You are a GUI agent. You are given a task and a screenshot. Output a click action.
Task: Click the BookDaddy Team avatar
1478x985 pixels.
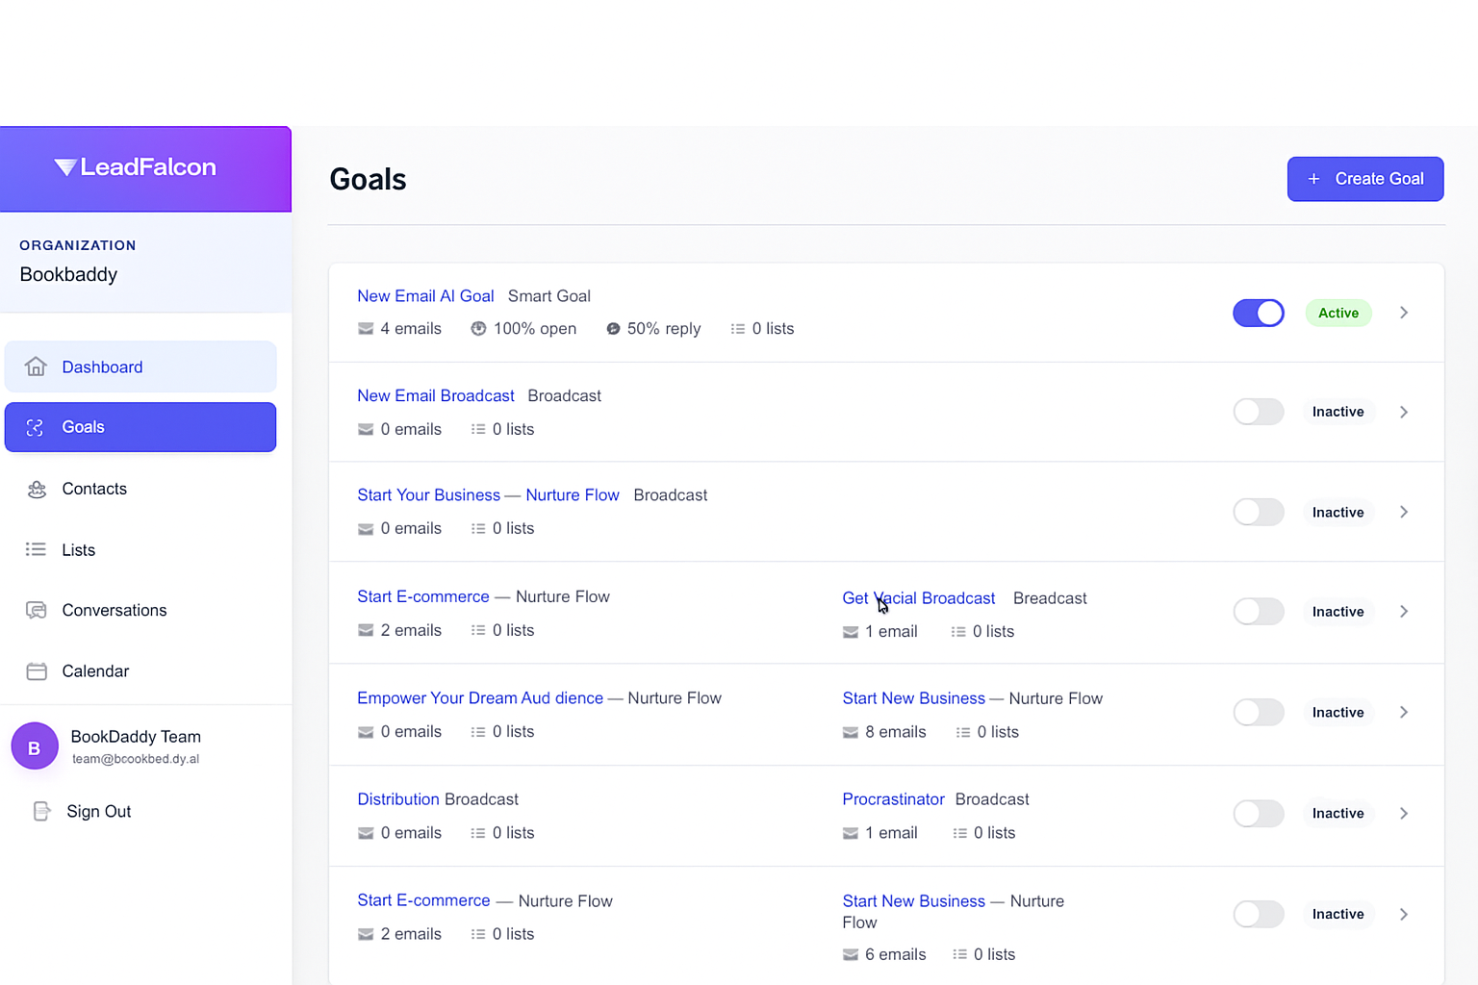[35, 747]
